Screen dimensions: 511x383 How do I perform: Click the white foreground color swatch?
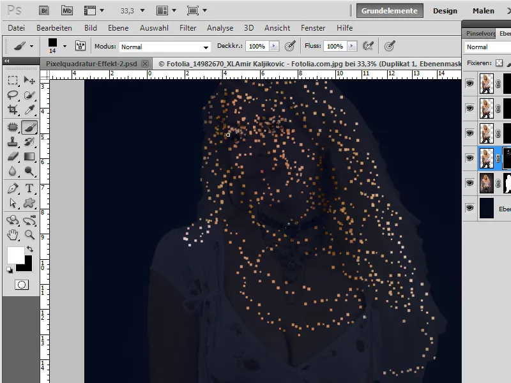pyautogui.click(x=15, y=255)
